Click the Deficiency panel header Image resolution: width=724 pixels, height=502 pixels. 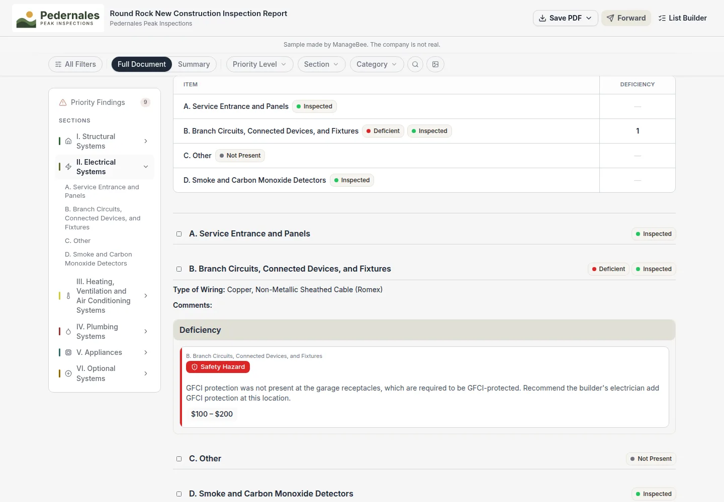coord(424,330)
